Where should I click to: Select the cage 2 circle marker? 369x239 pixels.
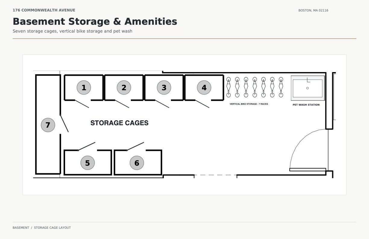(x=124, y=88)
